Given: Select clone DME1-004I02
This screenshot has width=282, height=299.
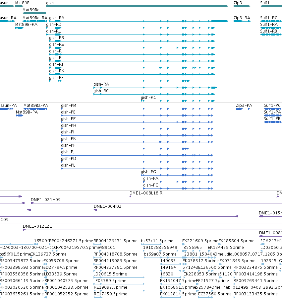Looking at the screenshot, I should coord(107,206).
